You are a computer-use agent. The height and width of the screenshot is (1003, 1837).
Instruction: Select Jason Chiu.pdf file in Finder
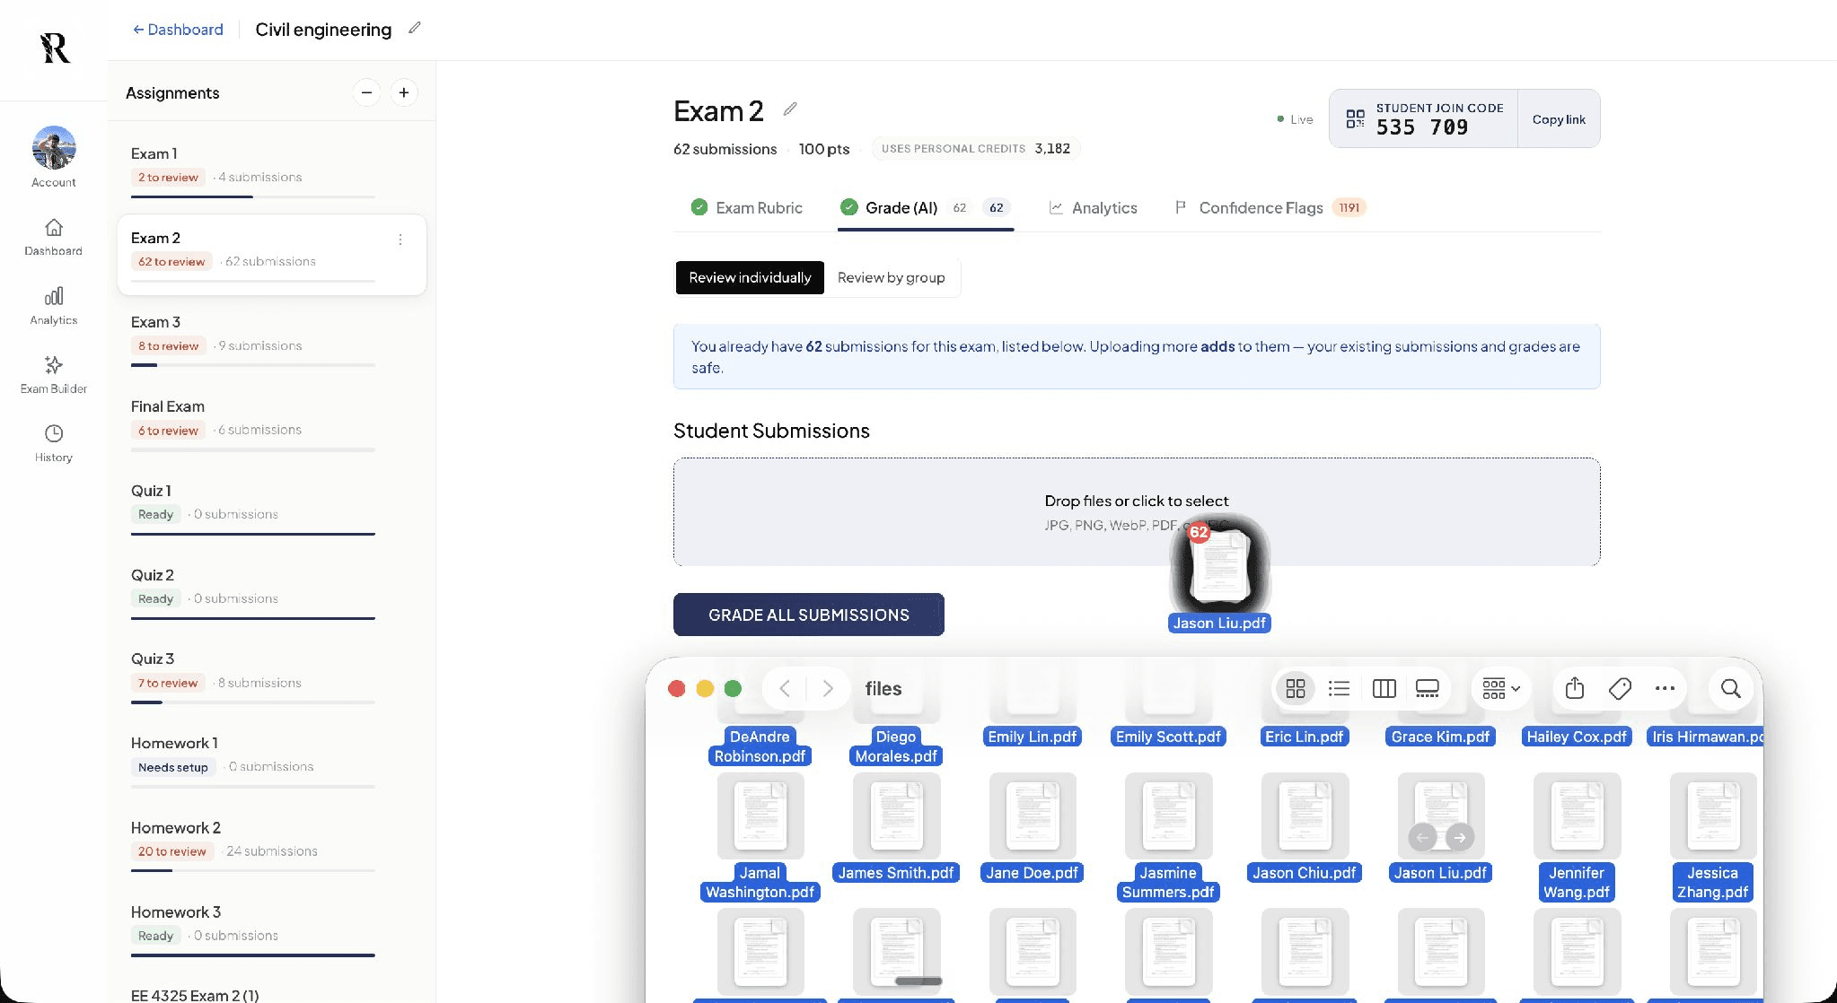pyautogui.click(x=1305, y=827)
